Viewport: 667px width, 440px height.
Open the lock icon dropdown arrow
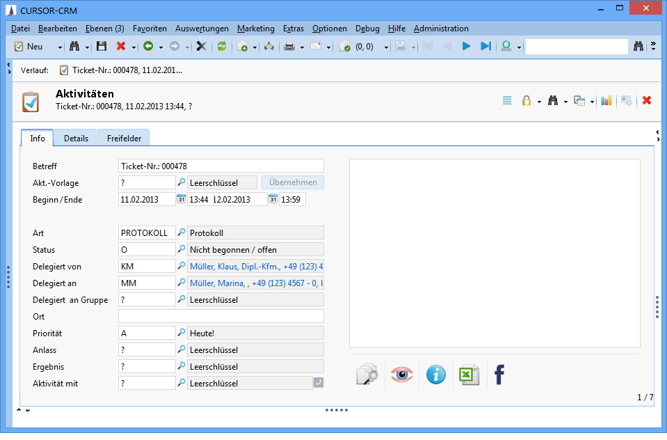click(x=538, y=102)
